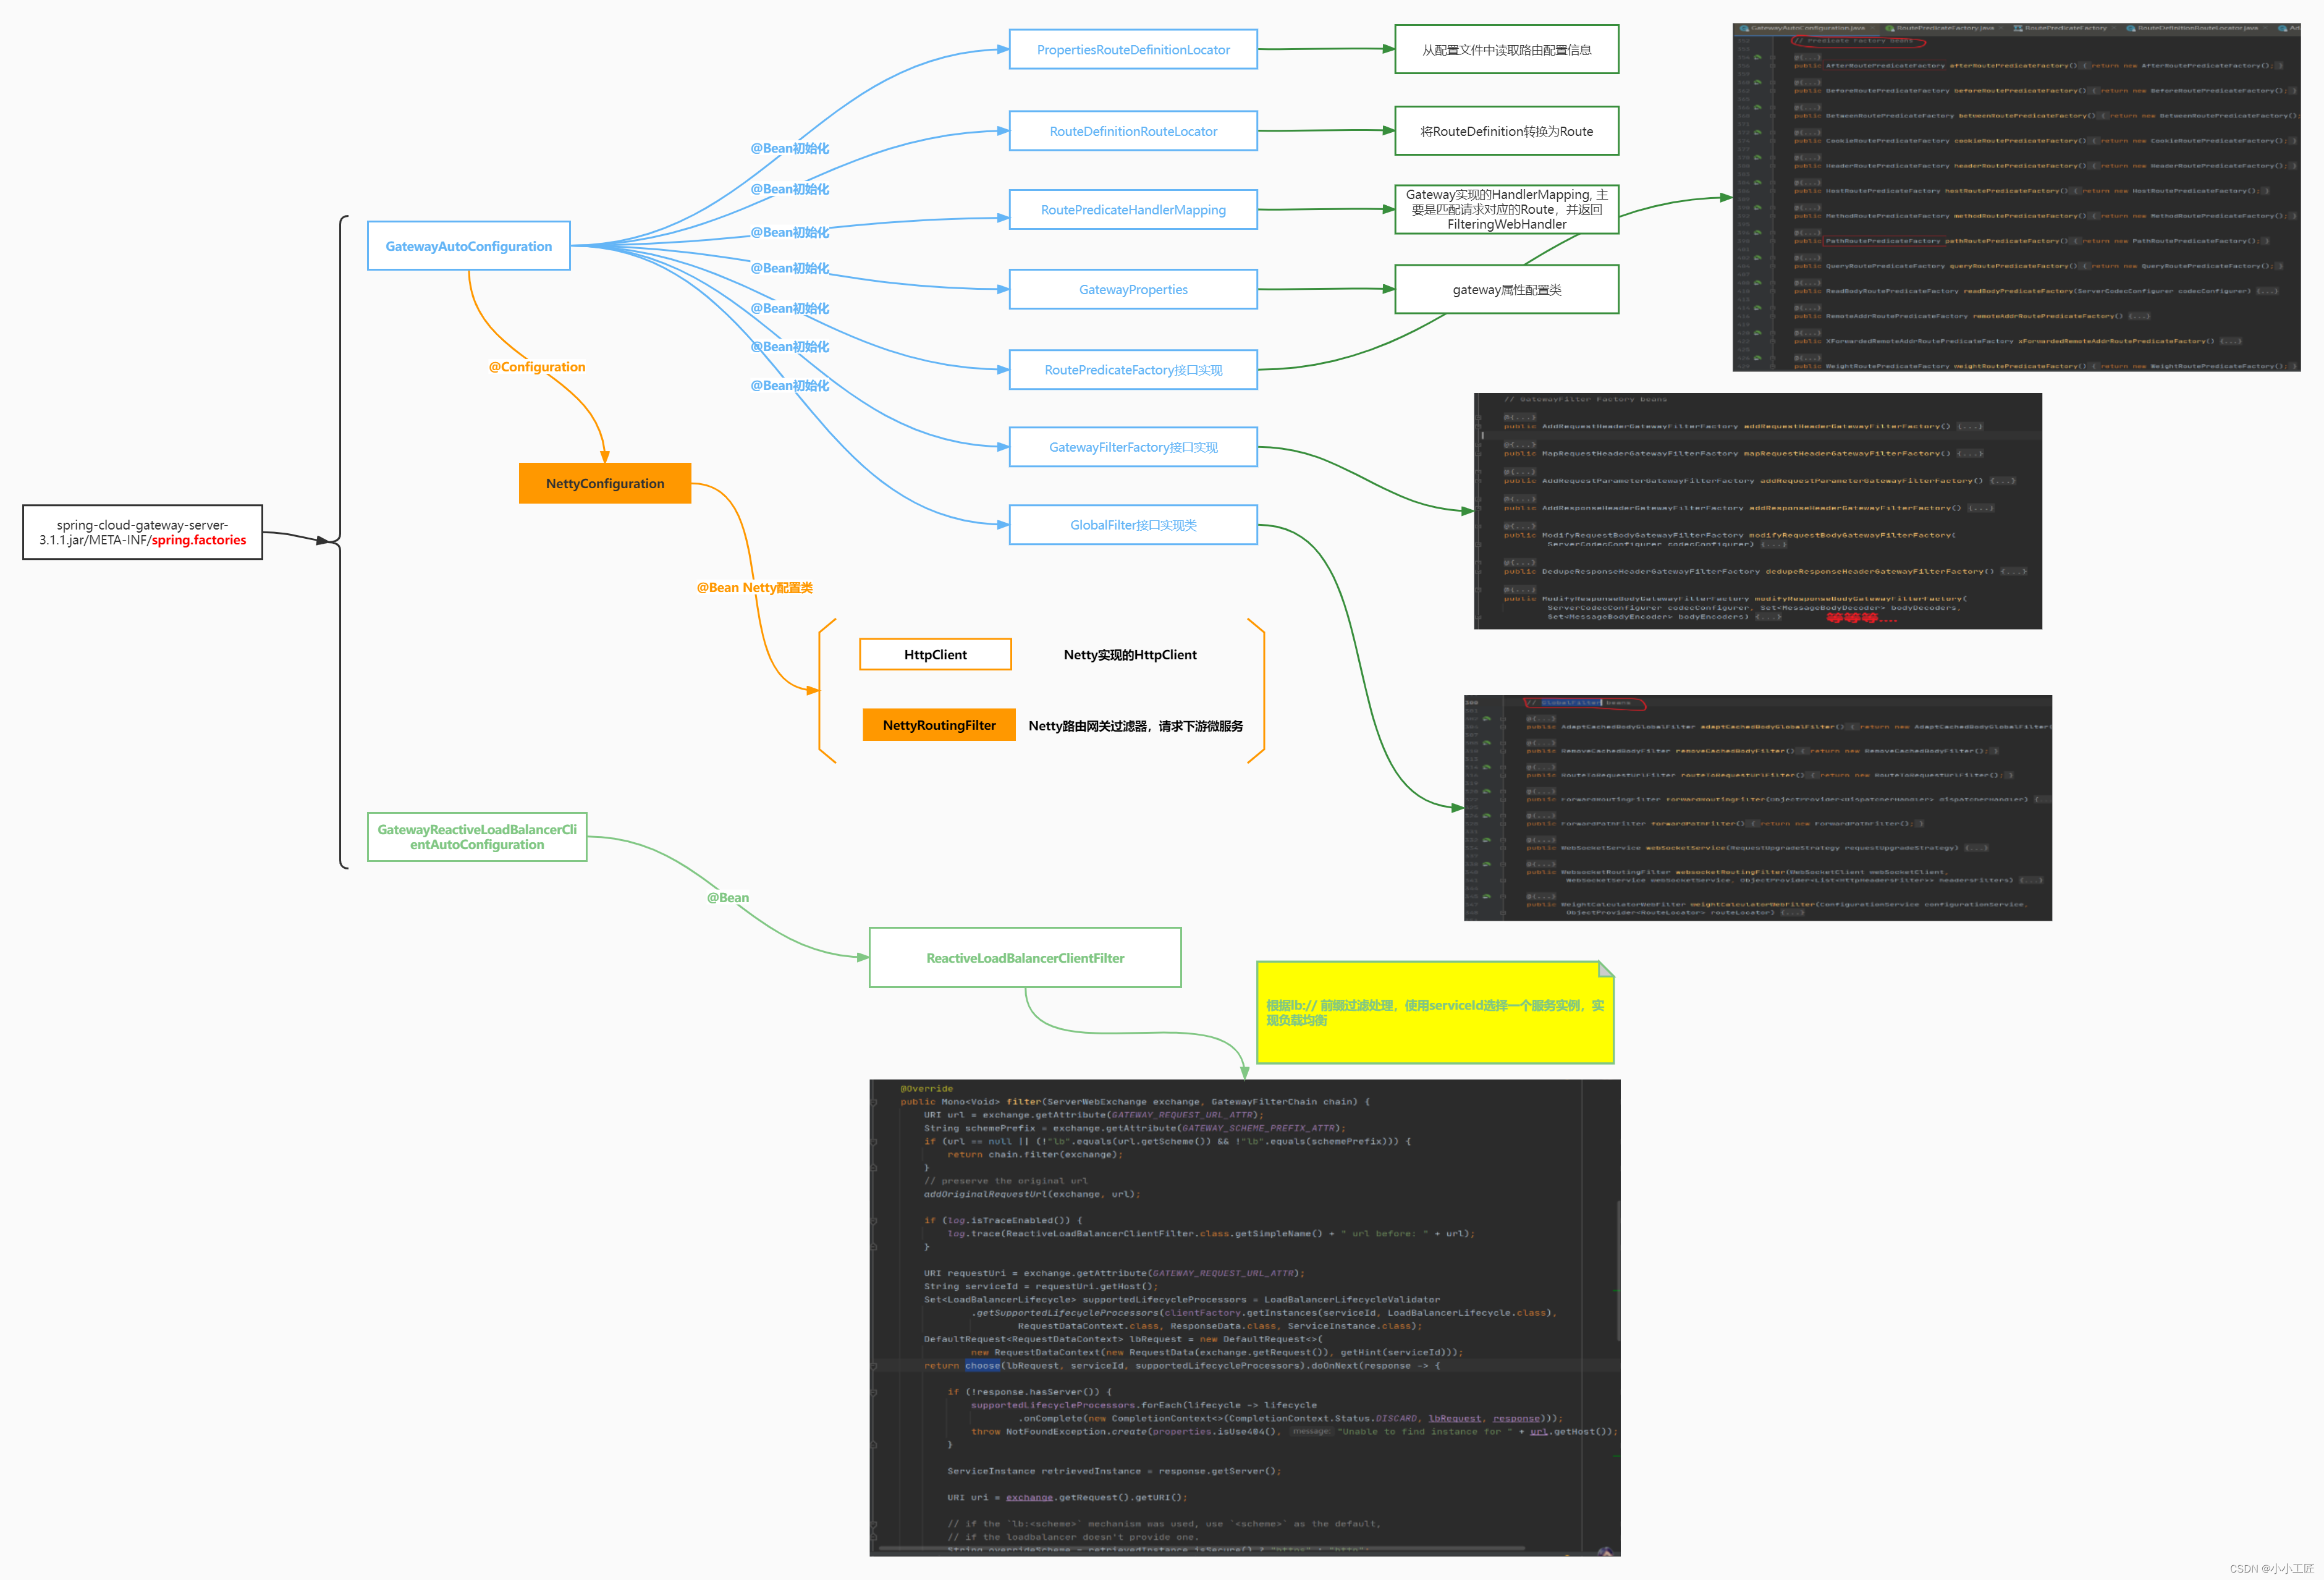Image resolution: width=2324 pixels, height=1580 pixels.
Task: Open the GatewayAutoConfiguration.java editor tab
Action: 1808,28
